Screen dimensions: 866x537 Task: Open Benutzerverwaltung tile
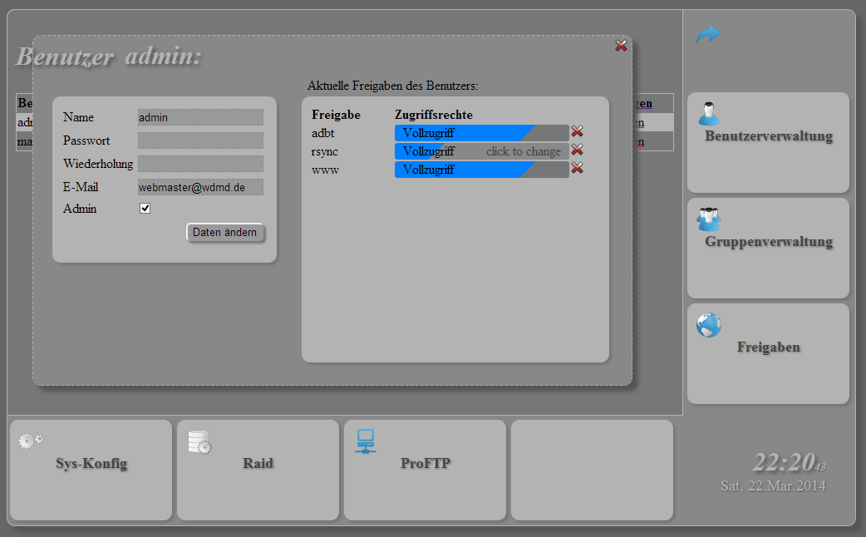[x=768, y=142]
